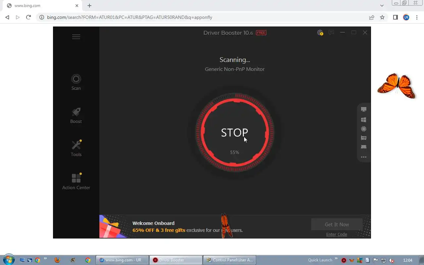Screen dimensions: 424x265
Task: Bookmark this page with the star
Action: [382, 17]
